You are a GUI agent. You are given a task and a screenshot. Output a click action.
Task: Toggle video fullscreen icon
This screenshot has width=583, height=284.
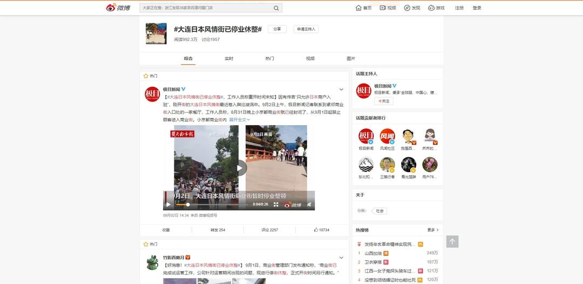tap(276, 205)
